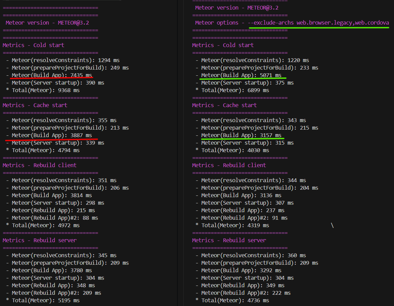
Task: Select left Rebuild server prepareProjectForBuild 209 ms
Action: pyautogui.click(x=67, y=263)
